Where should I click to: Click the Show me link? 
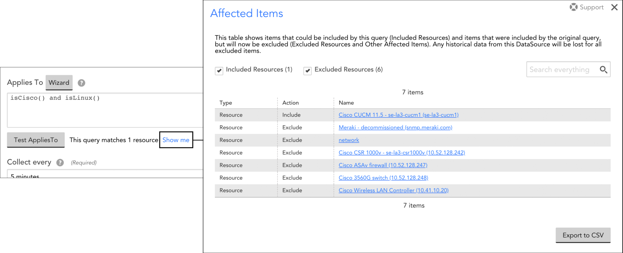tap(176, 140)
